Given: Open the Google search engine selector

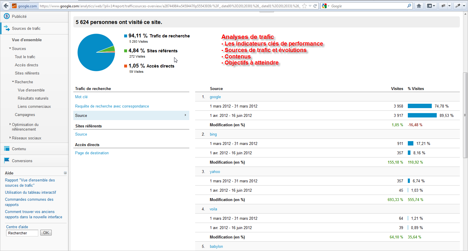Looking at the screenshot, I should pos(325,6).
